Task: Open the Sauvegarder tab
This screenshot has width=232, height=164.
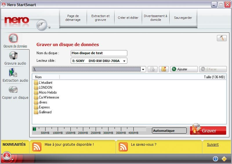Action: pos(183,18)
